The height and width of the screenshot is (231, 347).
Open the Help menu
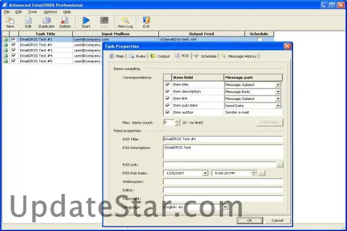pyautogui.click(x=67, y=12)
